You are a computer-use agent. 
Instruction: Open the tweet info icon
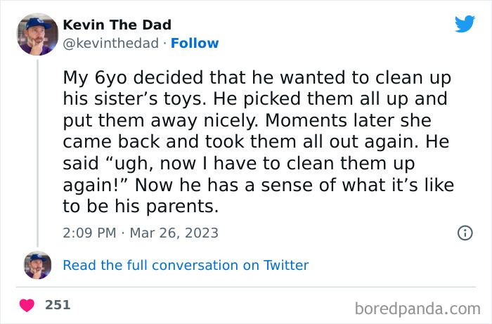tap(465, 233)
